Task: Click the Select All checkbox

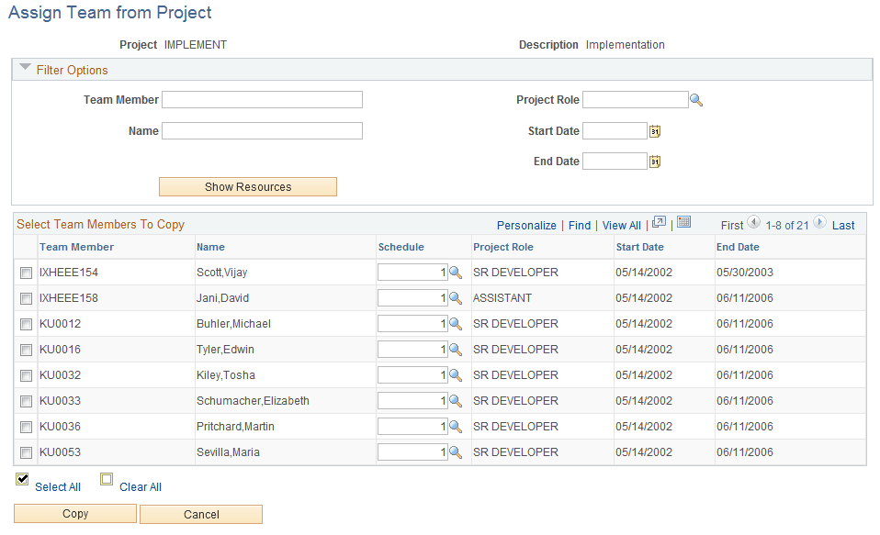Action: 21,479
